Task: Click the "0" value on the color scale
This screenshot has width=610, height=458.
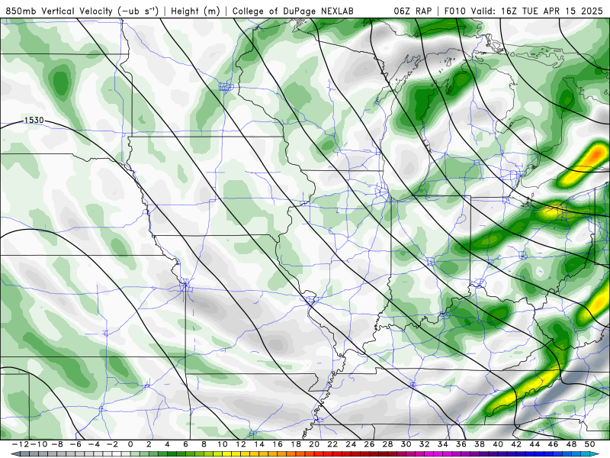Action: tap(130, 444)
